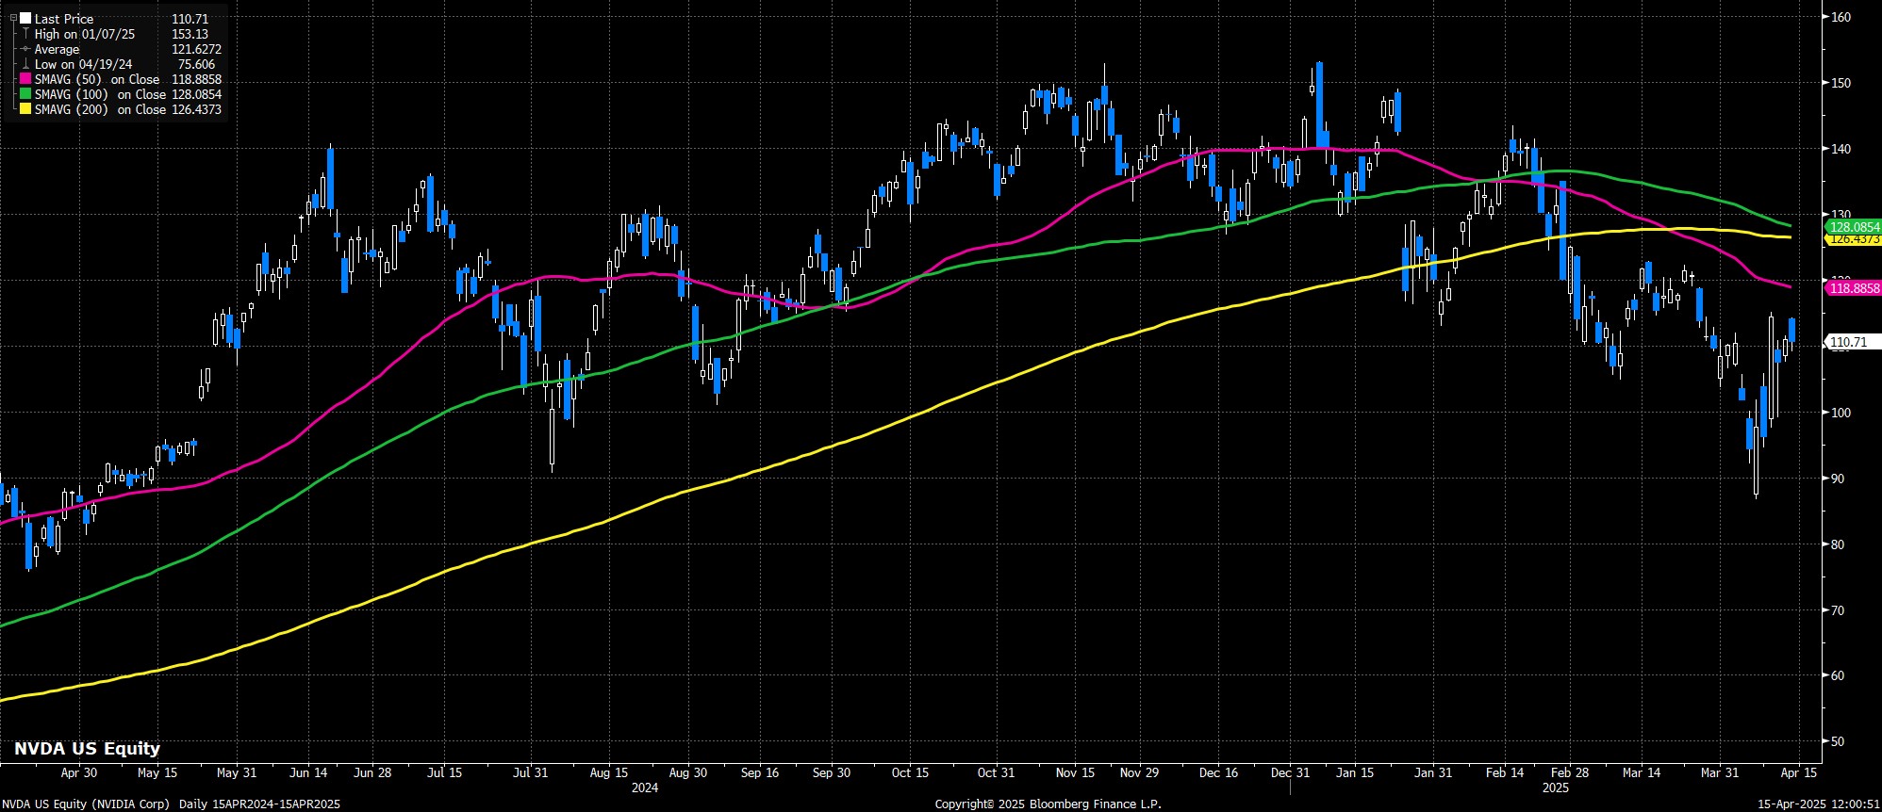Click the 'Nov 29' date axis label

click(x=1139, y=772)
